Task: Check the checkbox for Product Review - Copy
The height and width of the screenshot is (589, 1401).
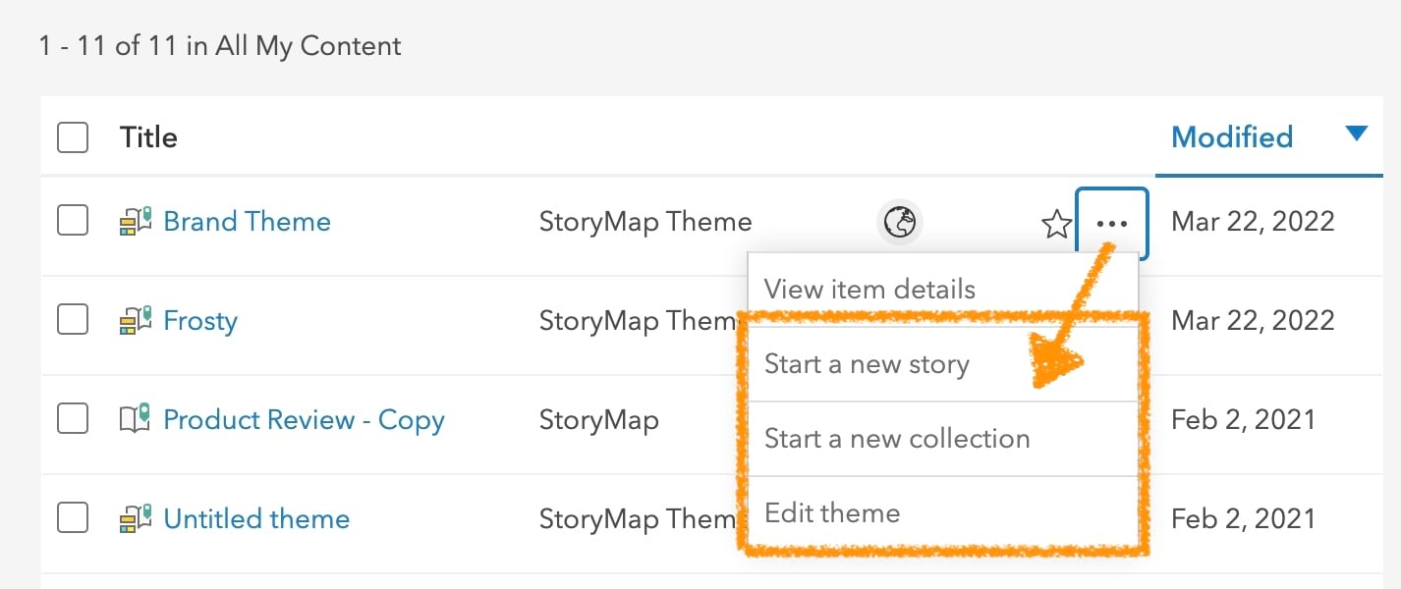Action: (73, 420)
